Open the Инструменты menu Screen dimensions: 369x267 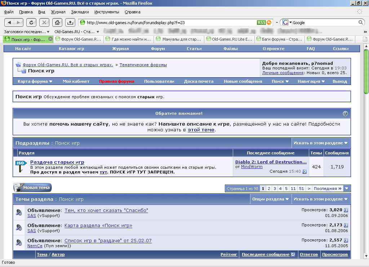tap(107, 12)
